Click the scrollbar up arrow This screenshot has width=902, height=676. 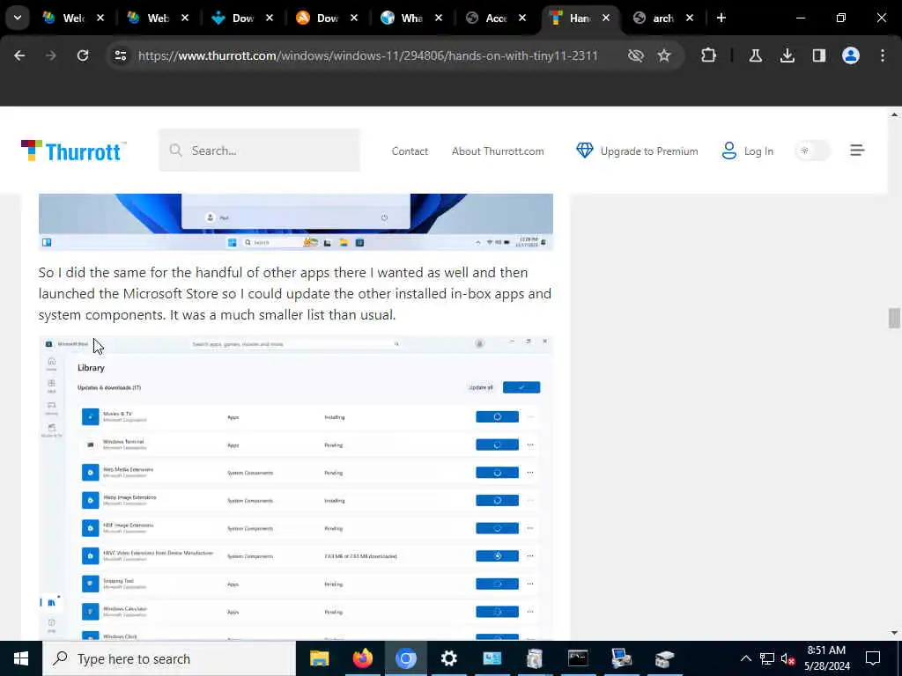(x=894, y=115)
